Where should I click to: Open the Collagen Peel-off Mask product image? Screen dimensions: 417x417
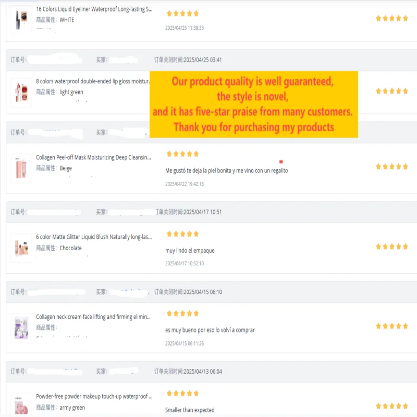coord(21,168)
